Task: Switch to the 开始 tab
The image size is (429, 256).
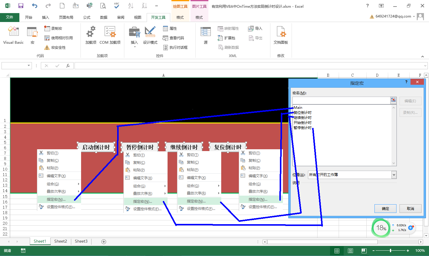Action: [29, 18]
